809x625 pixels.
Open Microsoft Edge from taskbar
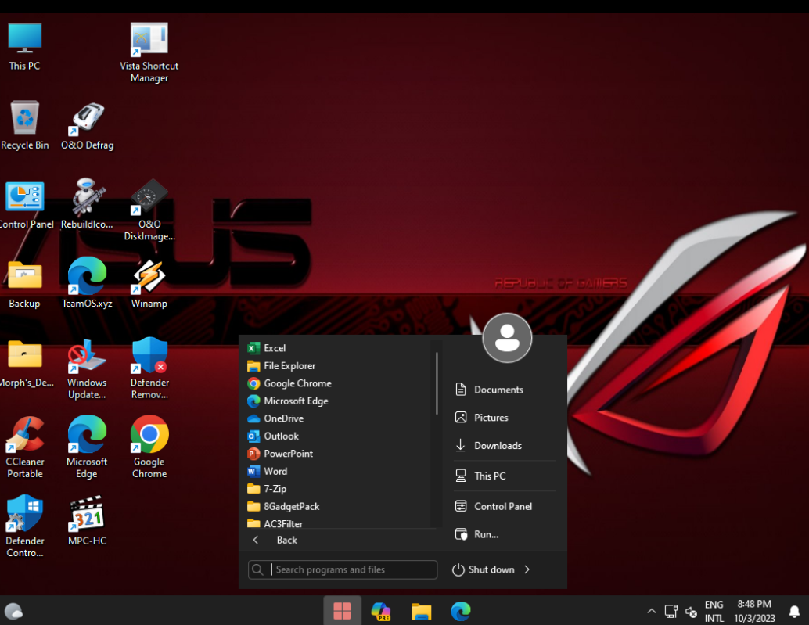coord(461,611)
